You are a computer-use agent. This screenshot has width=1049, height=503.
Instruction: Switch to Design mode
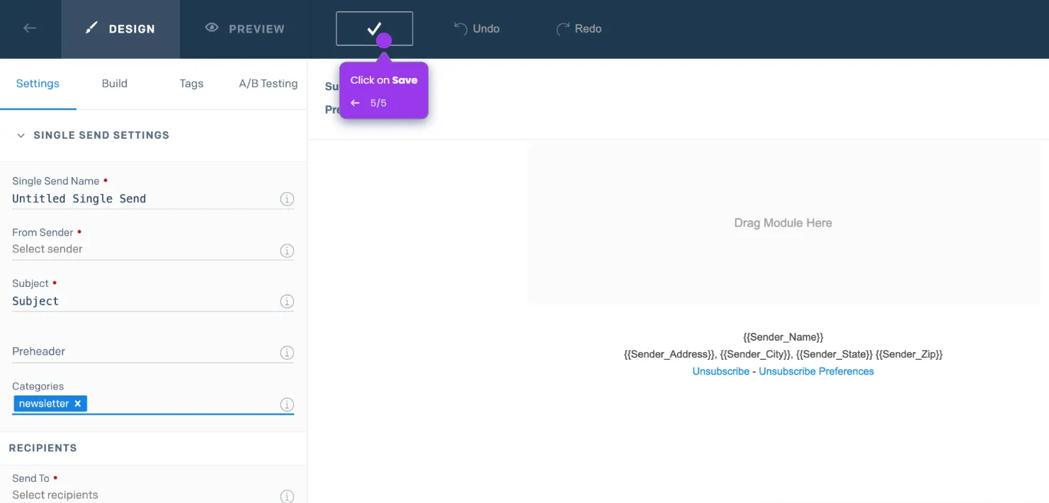(x=120, y=29)
